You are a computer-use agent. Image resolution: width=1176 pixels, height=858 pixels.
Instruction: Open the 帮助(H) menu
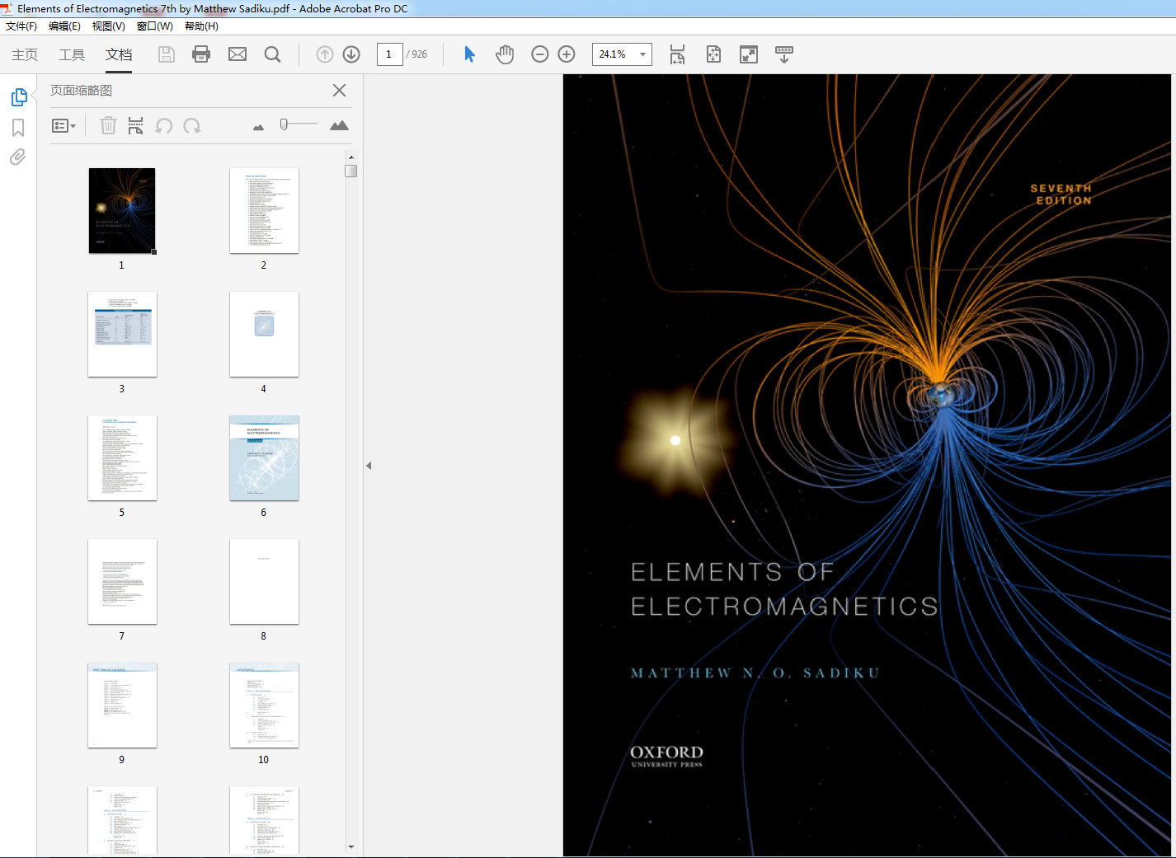(201, 26)
